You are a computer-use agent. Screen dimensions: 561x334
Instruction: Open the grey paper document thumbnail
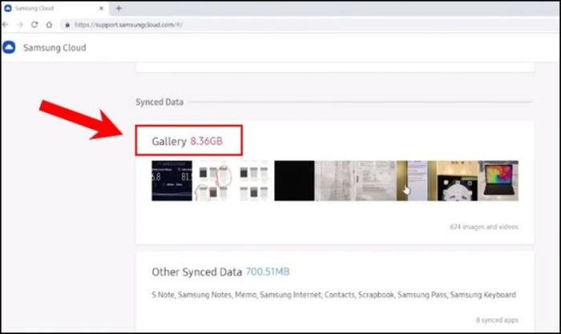point(335,180)
